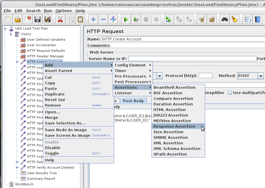The width and height of the screenshot is (265, 188).
Task: Select HTTP Request Defaults in the tree
Action: pos(46,51)
